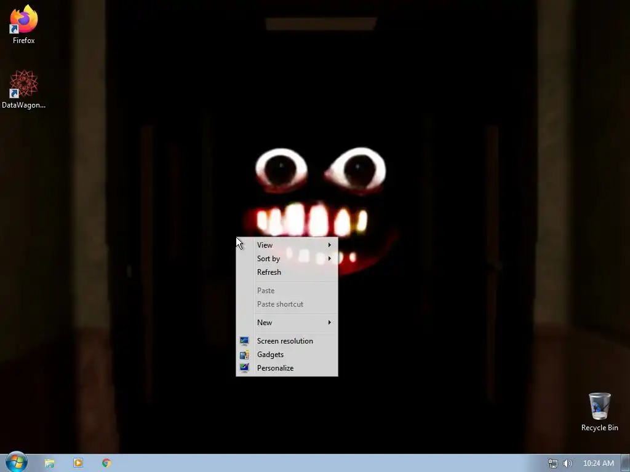Open the network tray icon
The height and width of the screenshot is (472, 630).
click(x=553, y=463)
